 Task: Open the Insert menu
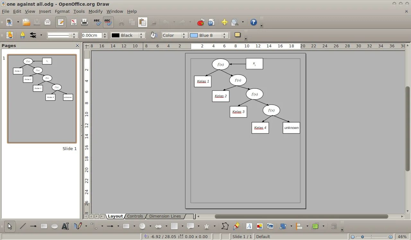click(45, 11)
